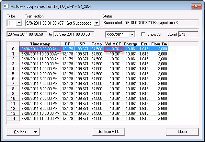The height and width of the screenshot is (142, 205).
Task: Click timestamp 8/28/2011 4:00:00 PM
Action: (x=40, y=83)
